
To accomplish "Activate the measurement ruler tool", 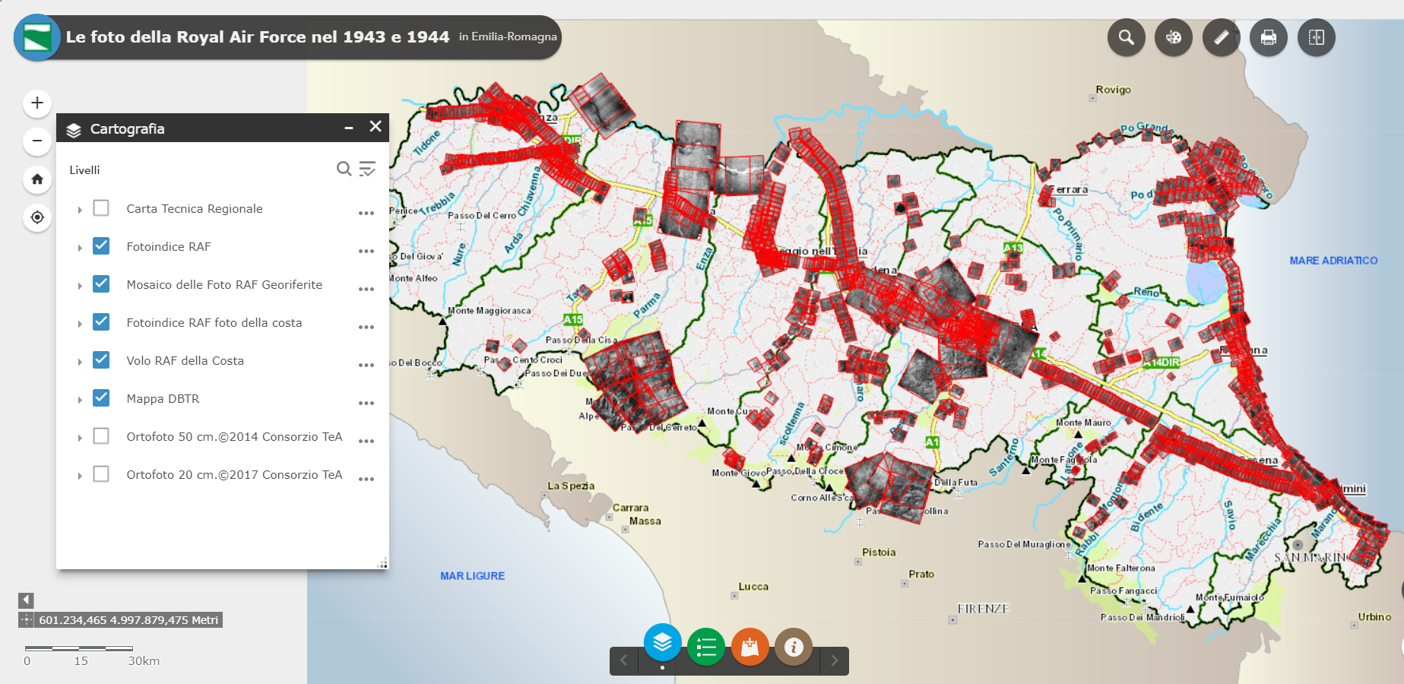I will point(1222,37).
